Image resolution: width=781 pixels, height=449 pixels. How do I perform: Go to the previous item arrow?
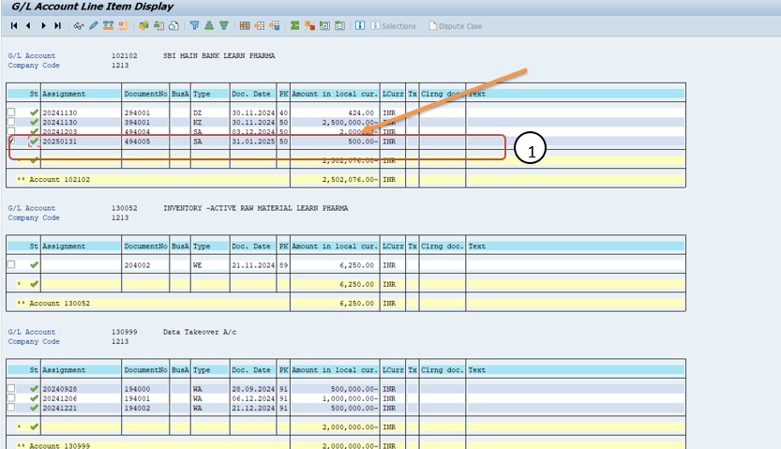(28, 26)
